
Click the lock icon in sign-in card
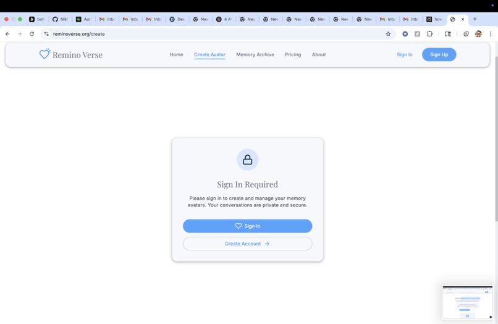pos(247,160)
